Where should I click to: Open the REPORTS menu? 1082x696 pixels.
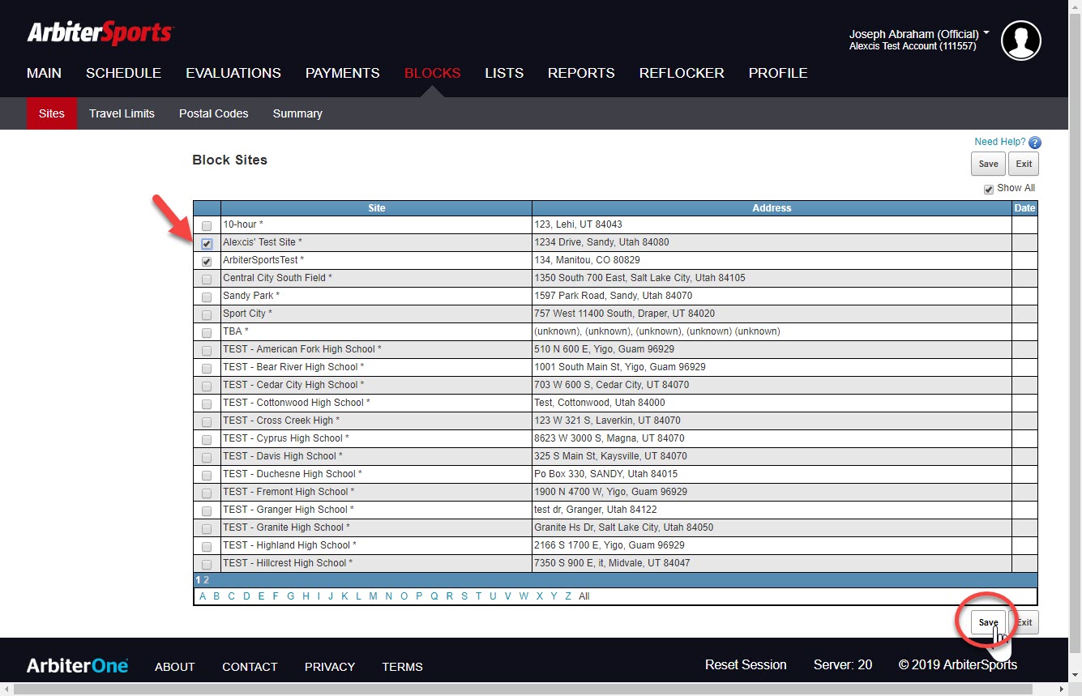581,73
